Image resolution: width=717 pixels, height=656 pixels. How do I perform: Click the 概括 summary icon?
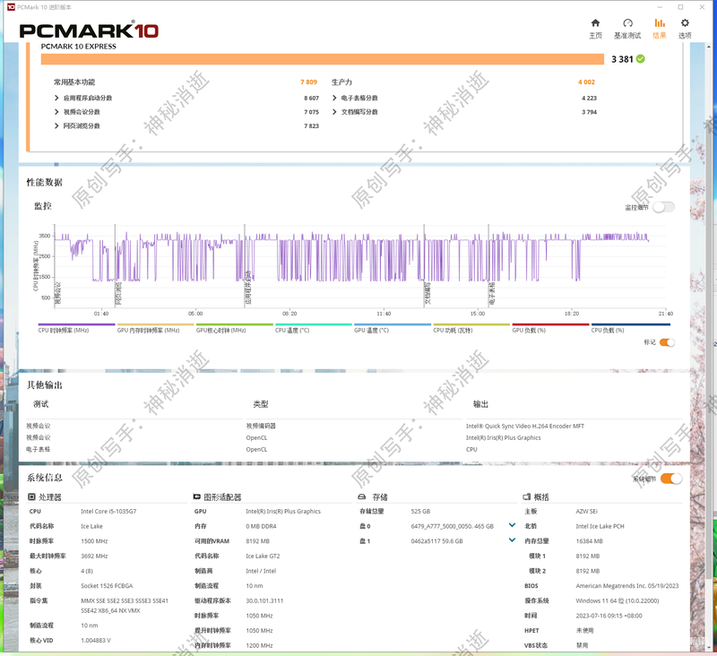[527, 496]
